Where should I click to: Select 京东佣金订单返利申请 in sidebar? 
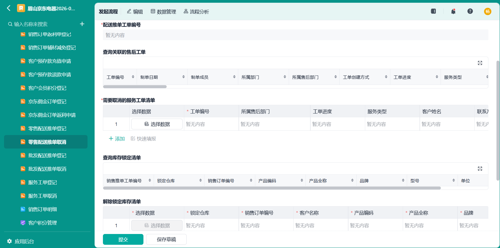(46, 115)
